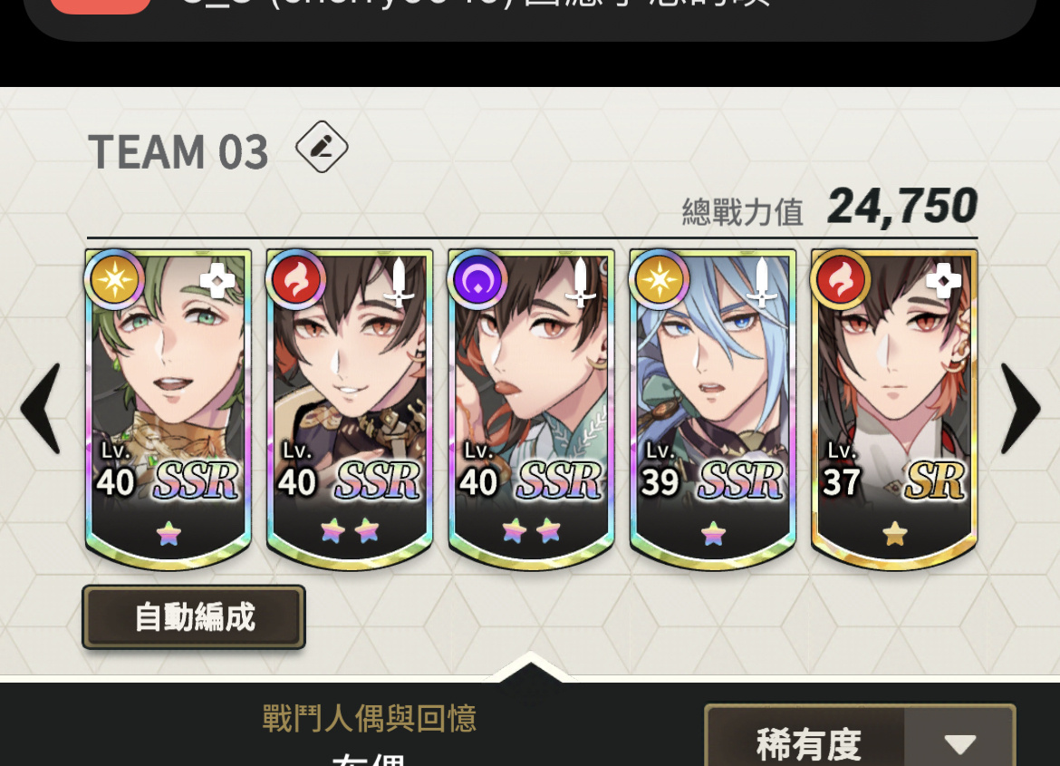
Task: Click fire element icon on second card
Action: [295, 279]
